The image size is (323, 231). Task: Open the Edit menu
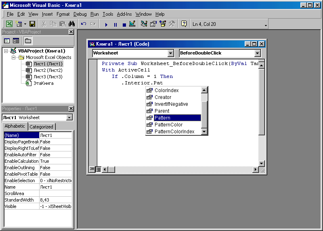[x=21, y=14]
